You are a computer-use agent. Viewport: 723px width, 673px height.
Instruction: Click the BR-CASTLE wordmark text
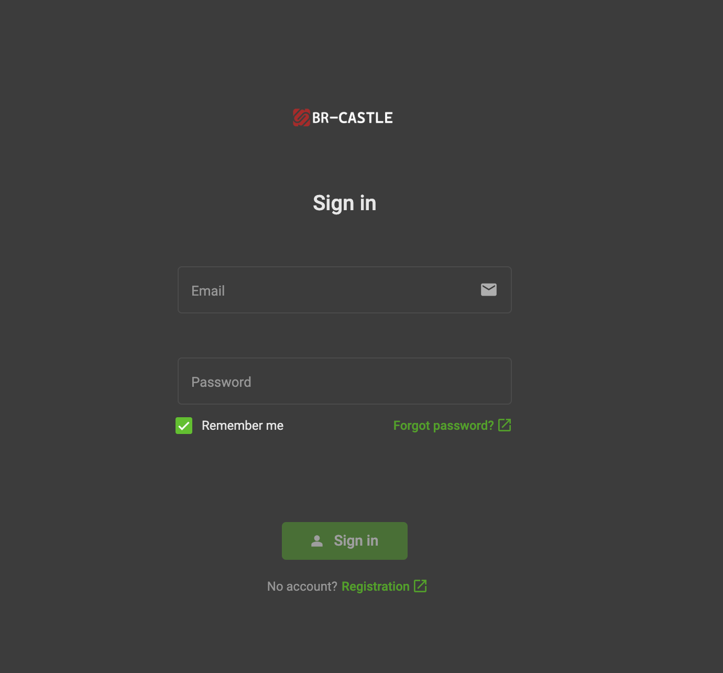352,118
